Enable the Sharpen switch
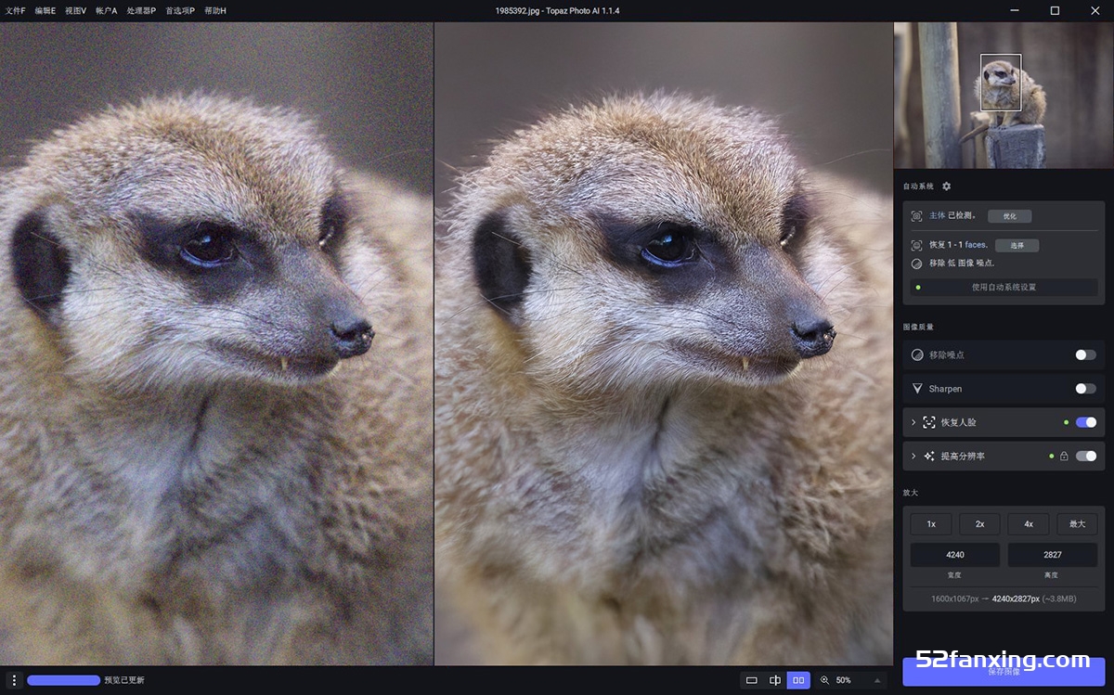Image resolution: width=1114 pixels, height=695 pixels. pos(1085,389)
